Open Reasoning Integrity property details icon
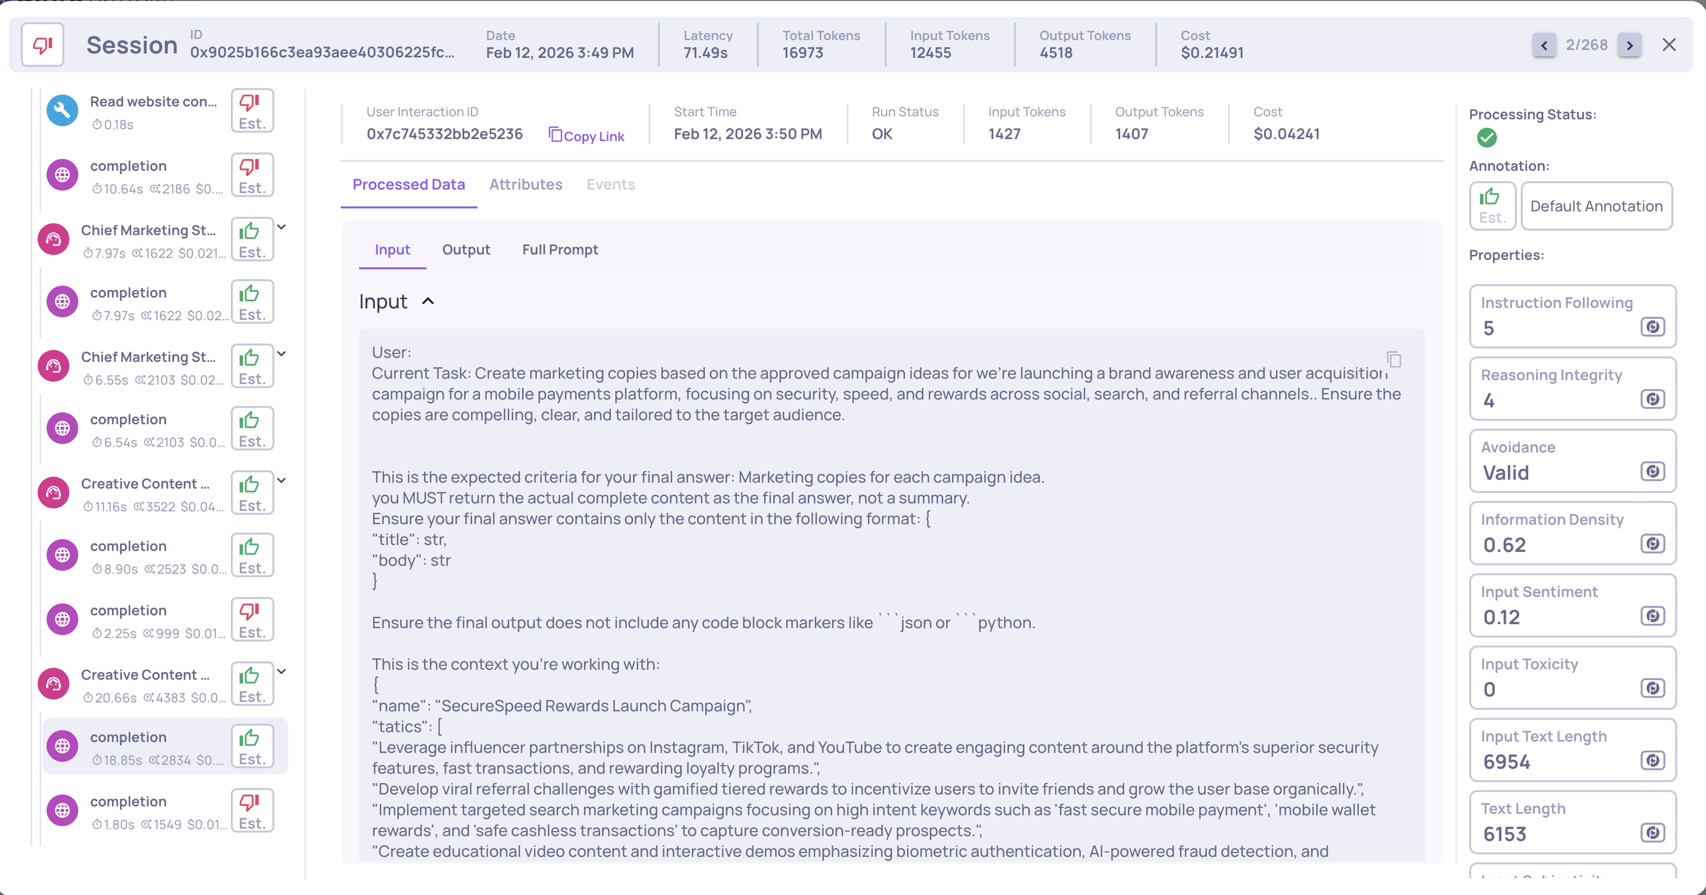This screenshot has height=895, width=1706. tap(1653, 399)
